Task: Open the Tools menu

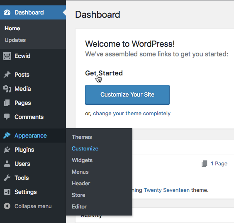Action: 22,178
